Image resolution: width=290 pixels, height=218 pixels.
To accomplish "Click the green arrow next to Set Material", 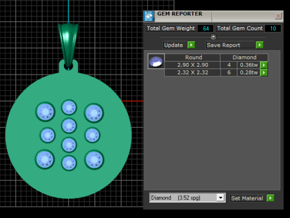I will [x=270, y=198].
